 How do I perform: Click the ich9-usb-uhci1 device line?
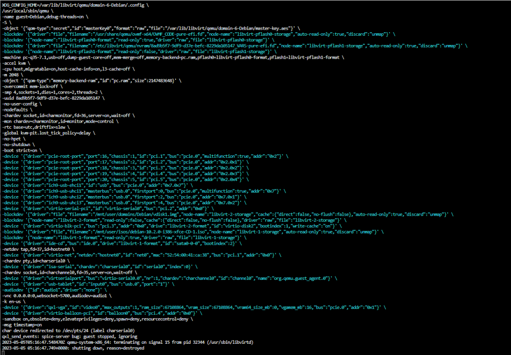click(144, 191)
